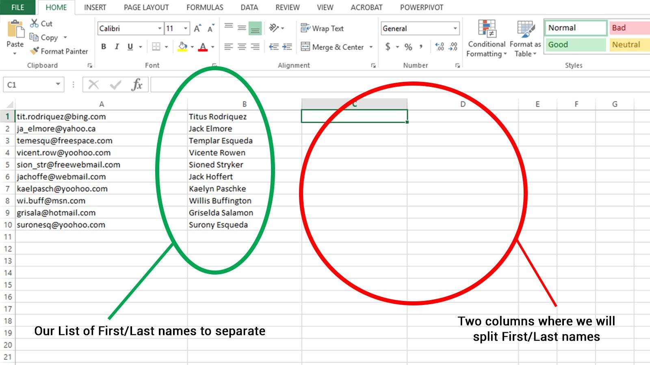650x365 pixels.
Task: Click the Insert Function fx icon
Action: click(137, 84)
